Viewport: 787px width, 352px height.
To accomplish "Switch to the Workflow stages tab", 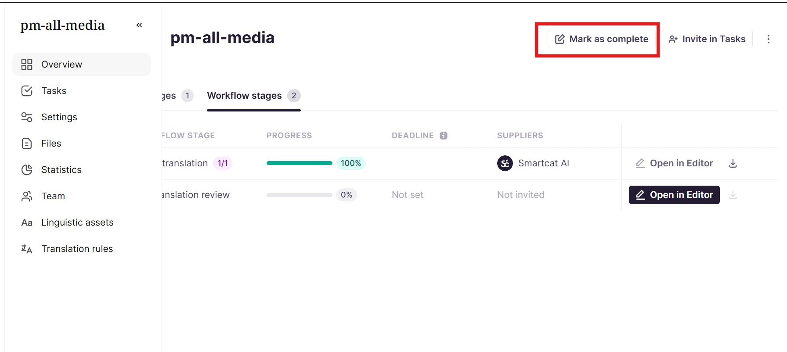I will 254,96.
